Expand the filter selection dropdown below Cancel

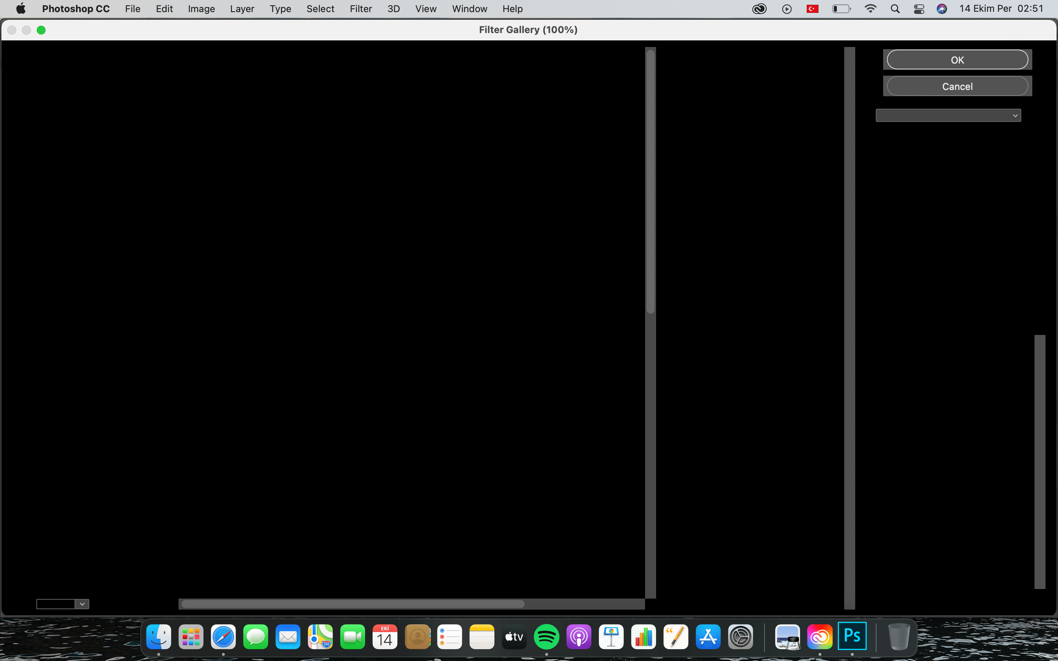(x=948, y=115)
